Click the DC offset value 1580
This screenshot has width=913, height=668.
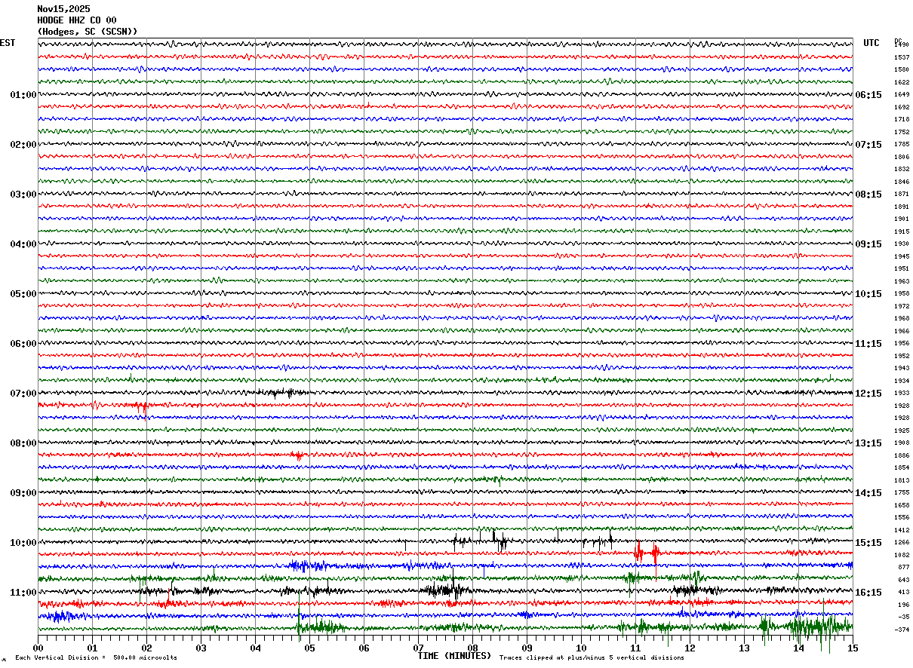click(902, 70)
